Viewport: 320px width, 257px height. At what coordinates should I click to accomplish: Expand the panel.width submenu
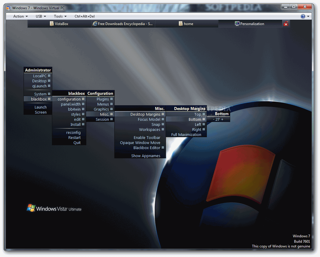point(69,104)
